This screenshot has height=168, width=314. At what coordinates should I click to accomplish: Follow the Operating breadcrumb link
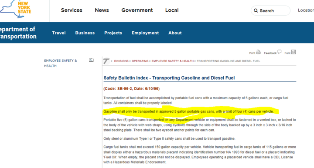[x=140, y=61]
